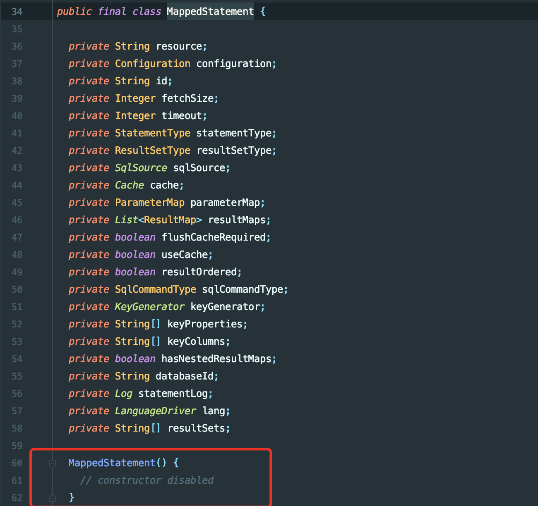Click the ResultMap generic type on line 46
The image size is (538, 506).
(170, 220)
